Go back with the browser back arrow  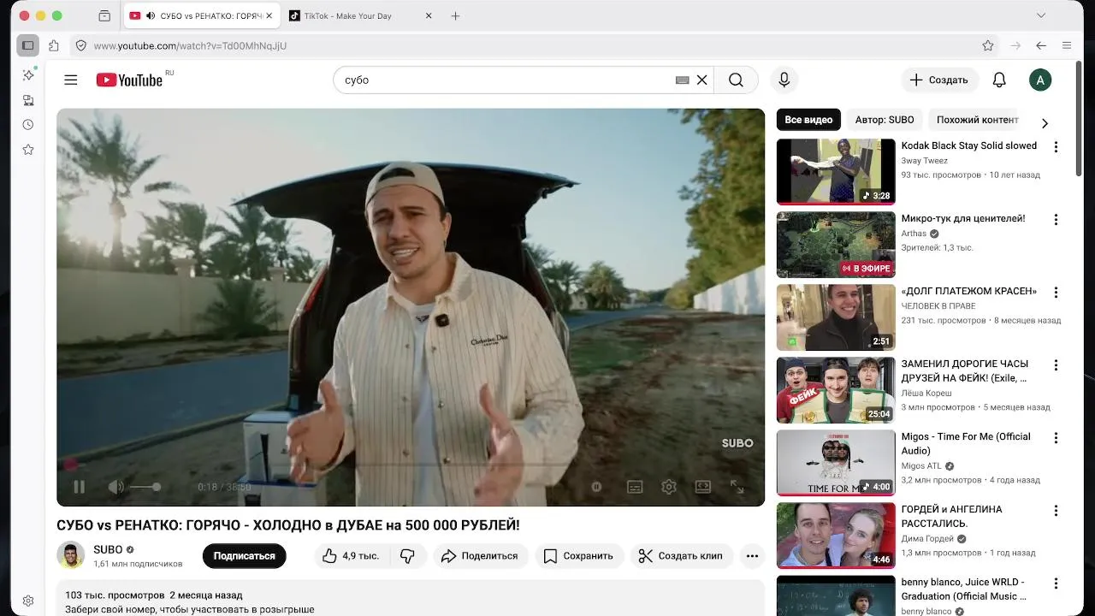point(1041,45)
